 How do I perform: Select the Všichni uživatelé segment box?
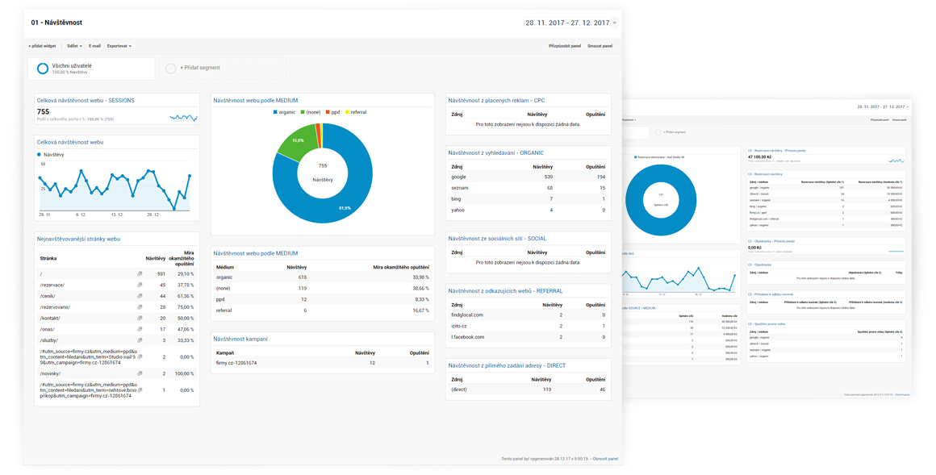tap(91, 69)
